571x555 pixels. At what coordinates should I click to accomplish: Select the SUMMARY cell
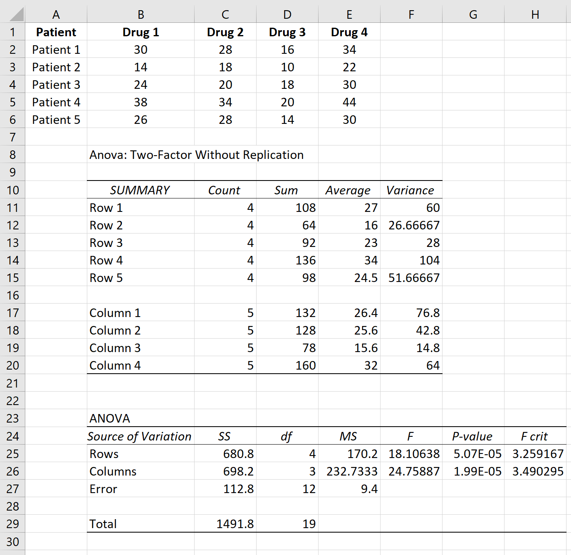tap(141, 190)
